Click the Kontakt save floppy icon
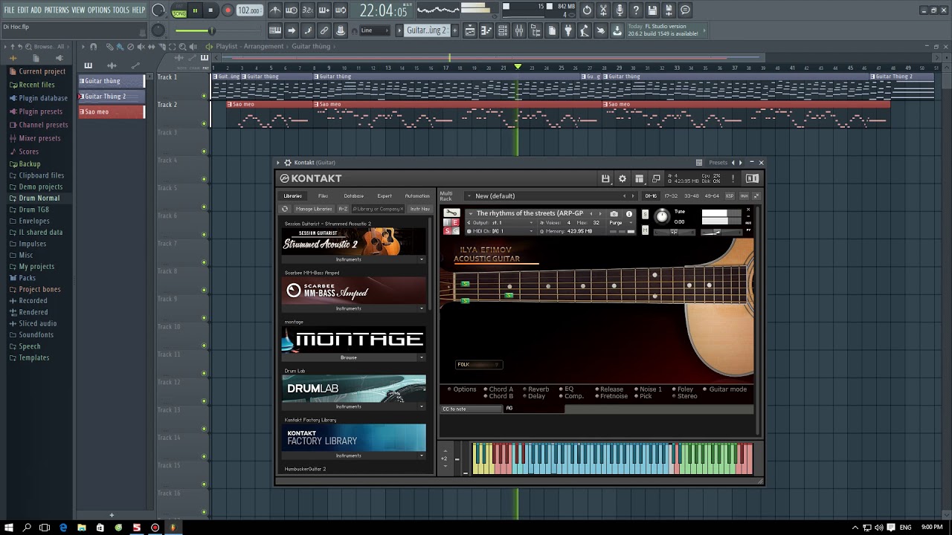 [x=605, y=178]
